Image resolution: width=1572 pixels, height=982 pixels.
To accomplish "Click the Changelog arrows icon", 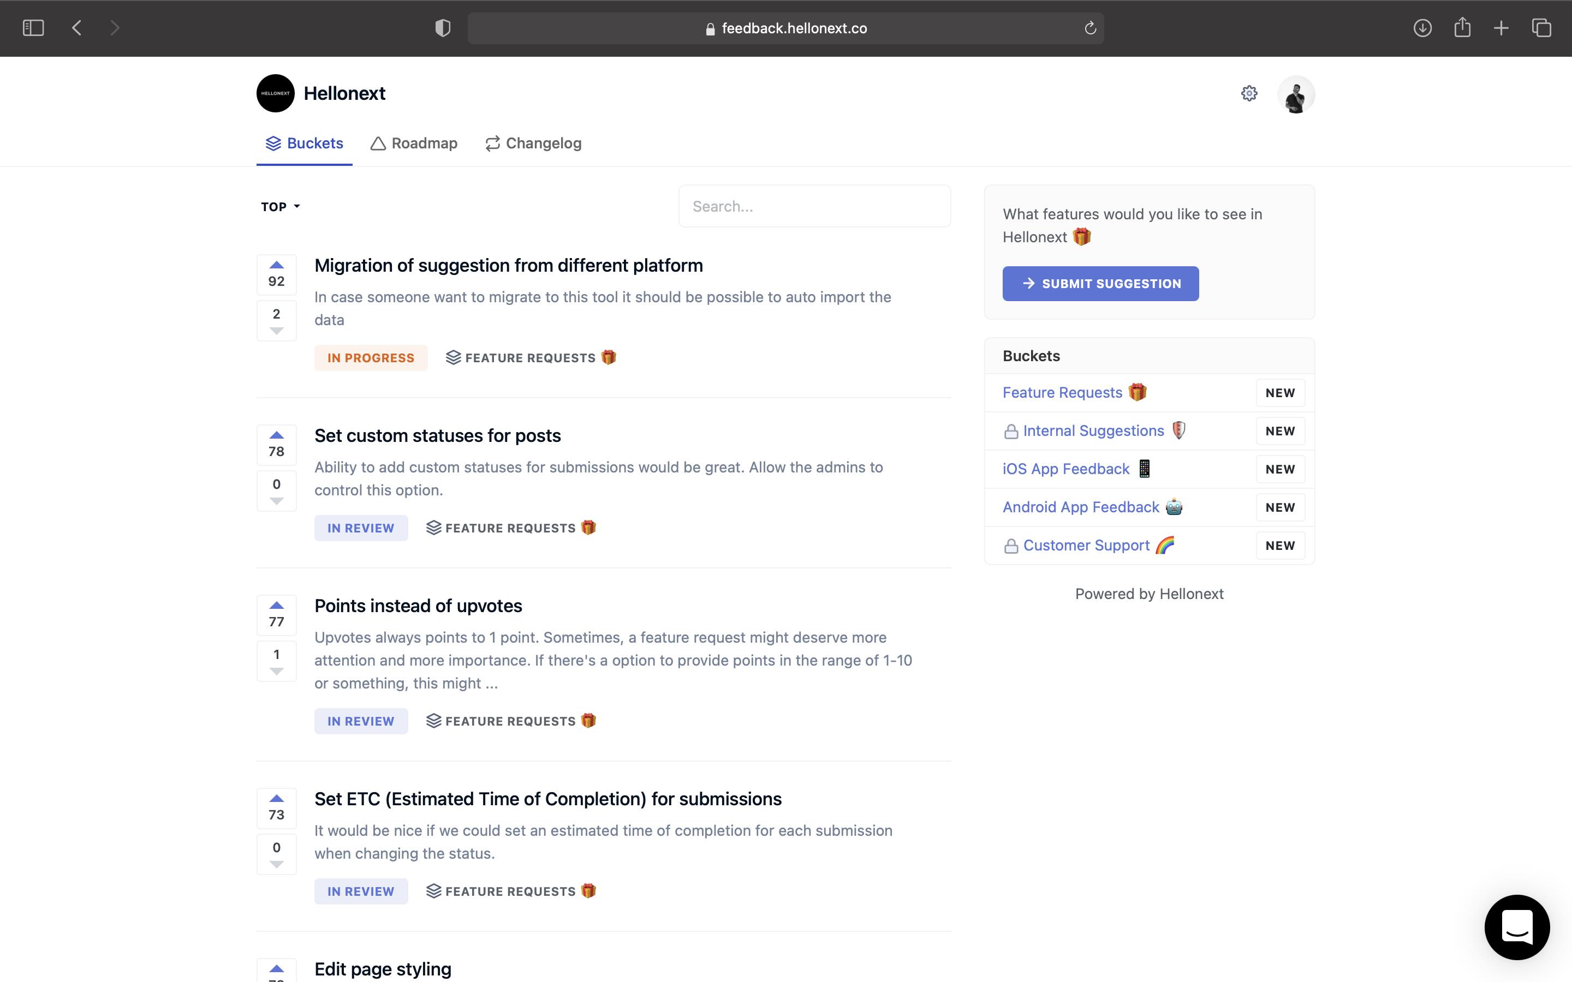I will [492, 143].
